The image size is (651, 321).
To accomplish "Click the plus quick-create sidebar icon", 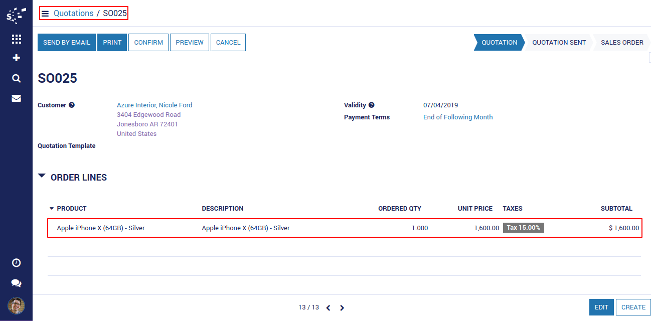I will (x=16, y=58).
